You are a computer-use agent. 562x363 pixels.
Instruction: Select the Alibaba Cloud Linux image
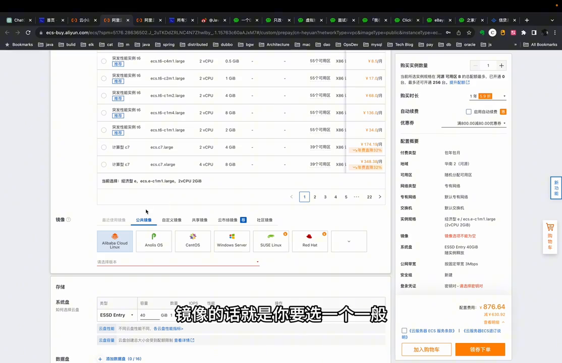115,241
